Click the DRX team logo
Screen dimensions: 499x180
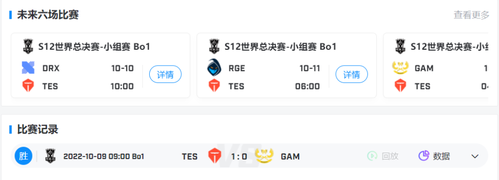coord(27,68)
